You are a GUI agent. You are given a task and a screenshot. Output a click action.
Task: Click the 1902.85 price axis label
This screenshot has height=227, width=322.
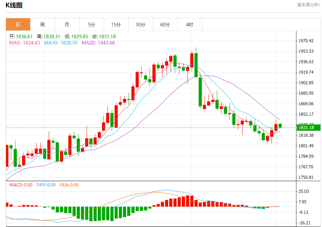tap(306, 83)
